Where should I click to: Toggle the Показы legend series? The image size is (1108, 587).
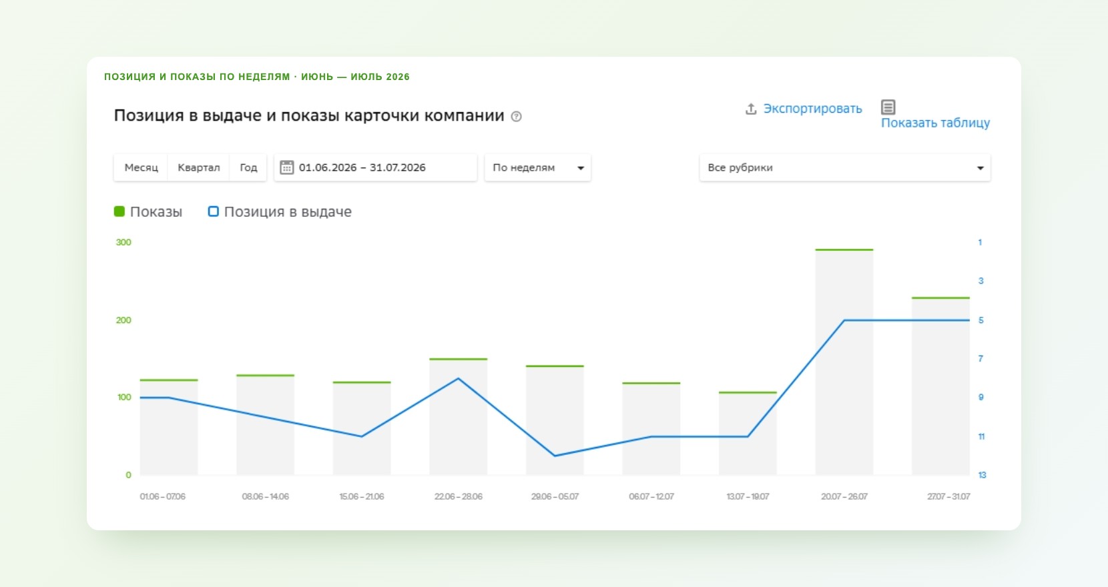tap(148, 211)
